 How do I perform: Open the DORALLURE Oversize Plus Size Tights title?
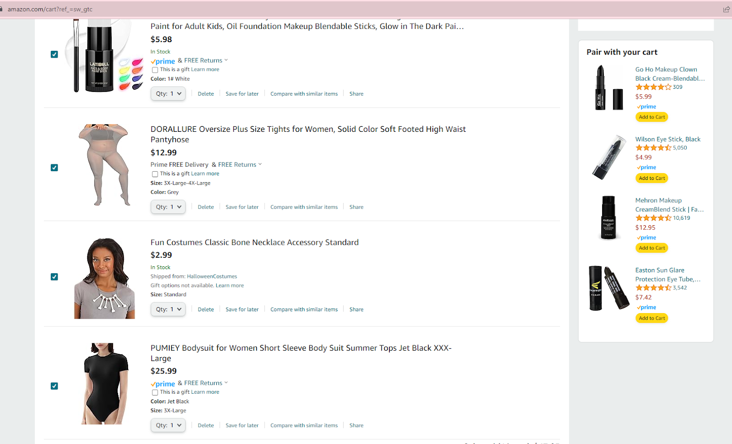point(308,134)
